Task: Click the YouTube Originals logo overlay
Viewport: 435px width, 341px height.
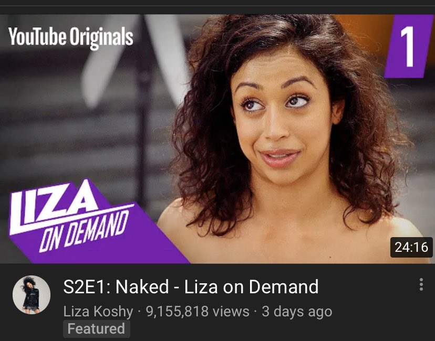Action: [71, 37]
